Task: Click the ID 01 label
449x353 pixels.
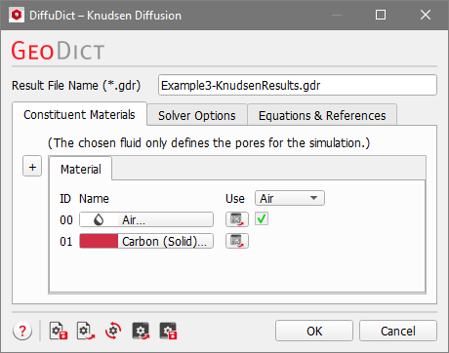Action: point(66,242)
